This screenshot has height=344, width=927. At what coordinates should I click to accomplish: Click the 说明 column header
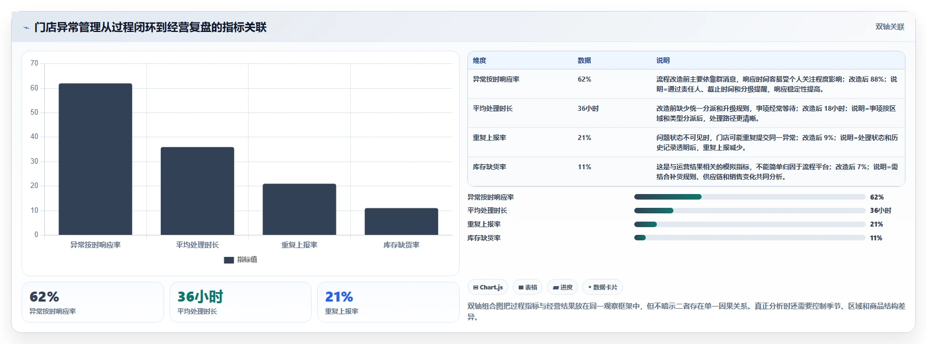[663, 61]
